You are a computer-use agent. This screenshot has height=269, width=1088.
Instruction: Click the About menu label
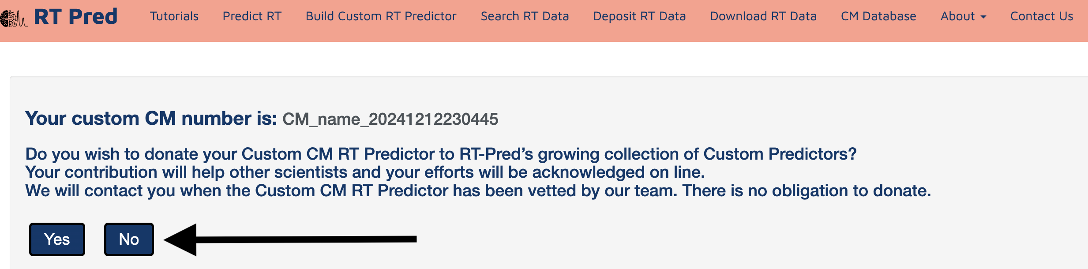click(957, 16)
